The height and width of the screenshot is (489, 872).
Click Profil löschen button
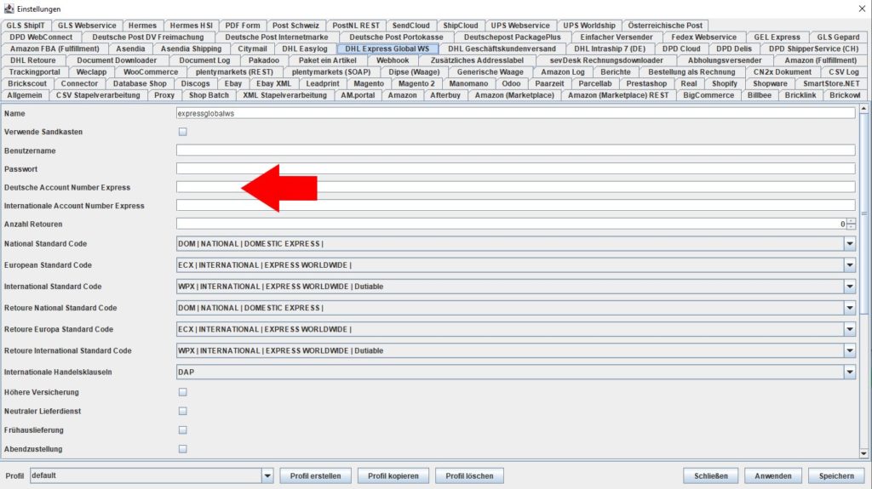[469, 475]
